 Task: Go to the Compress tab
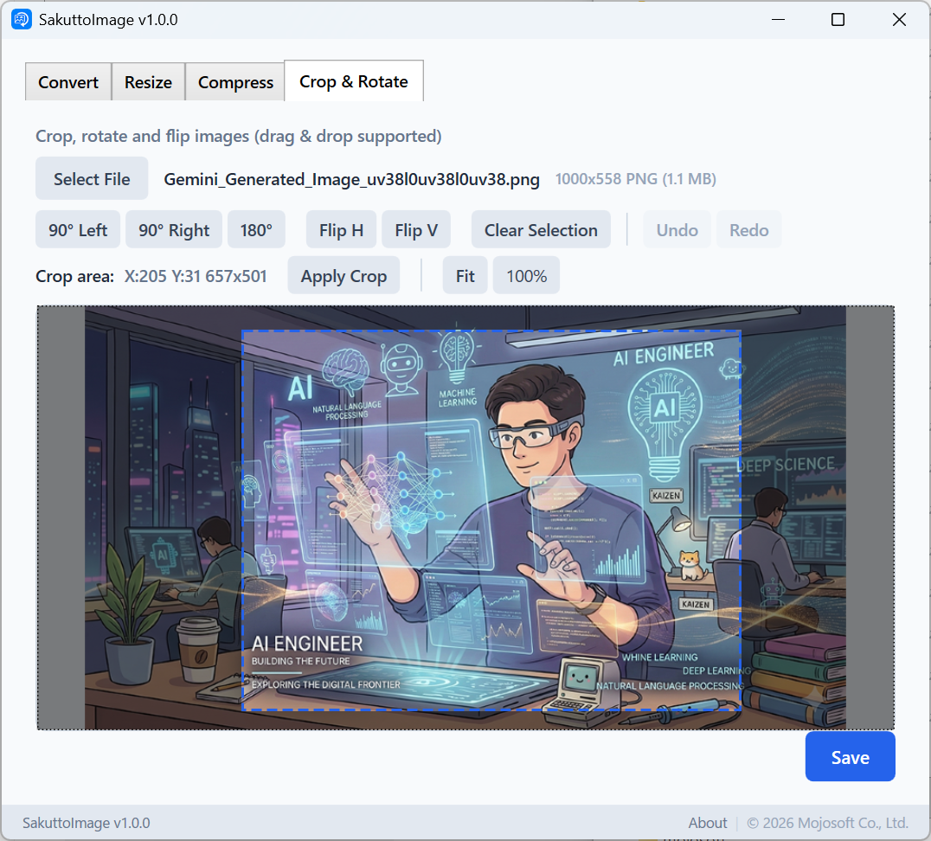(235, 82)
